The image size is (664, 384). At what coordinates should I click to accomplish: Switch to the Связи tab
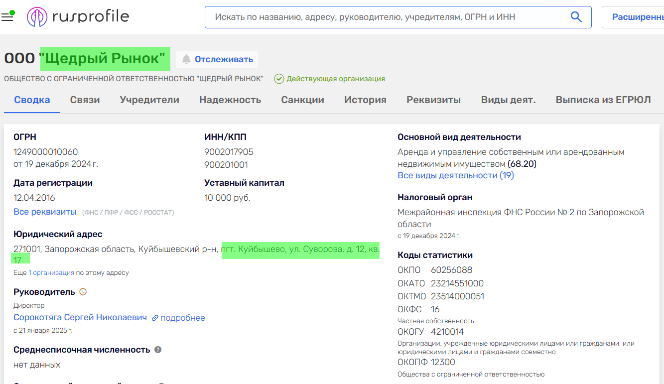pos(85,100)
